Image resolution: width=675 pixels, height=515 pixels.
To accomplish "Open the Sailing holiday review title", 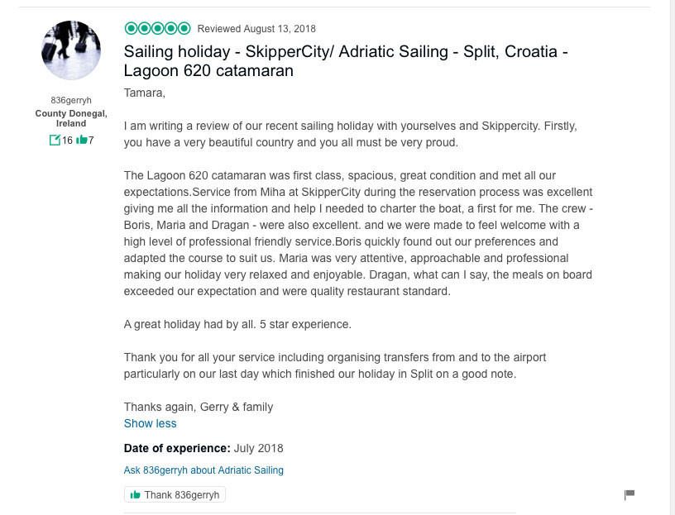I will [346, 61].
